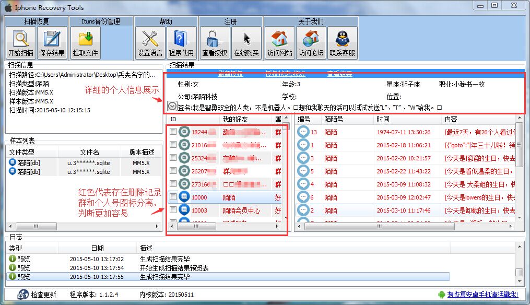Check the box for ID 27316
The image size is (530, 305).
(x=173, y=184)
